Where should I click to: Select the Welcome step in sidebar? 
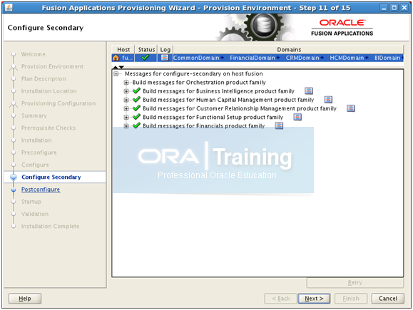(34, 54)
